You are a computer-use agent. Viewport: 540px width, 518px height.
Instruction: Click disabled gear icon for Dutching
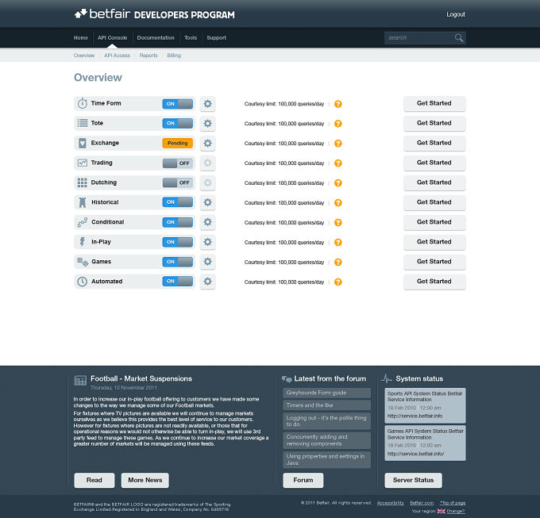click(208, 182)
